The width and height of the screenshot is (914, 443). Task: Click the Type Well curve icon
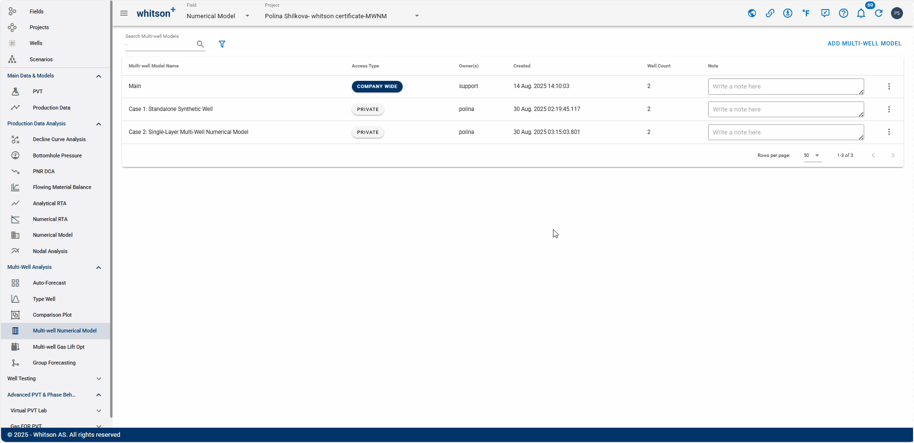[x=15, y=299]
